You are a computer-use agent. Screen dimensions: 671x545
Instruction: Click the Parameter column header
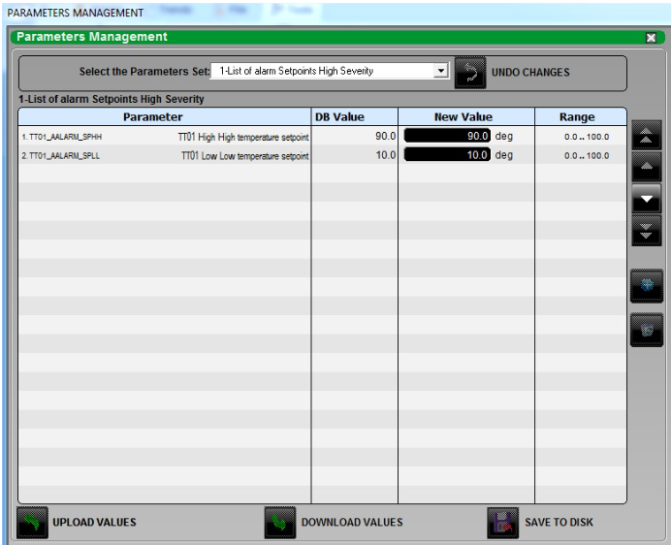(165, 117)
